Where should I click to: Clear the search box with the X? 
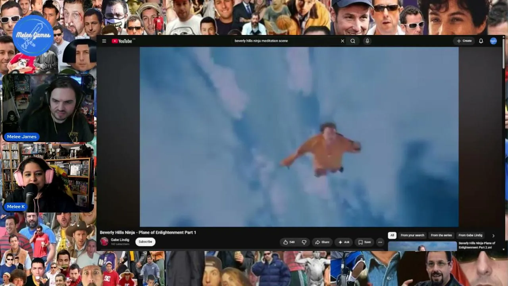point(343,41)
